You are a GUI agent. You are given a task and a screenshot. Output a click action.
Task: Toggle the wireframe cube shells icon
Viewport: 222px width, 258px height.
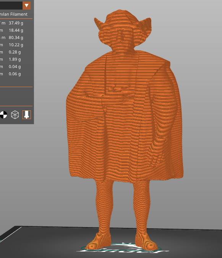pyautogui.click(x=15, y=115)
